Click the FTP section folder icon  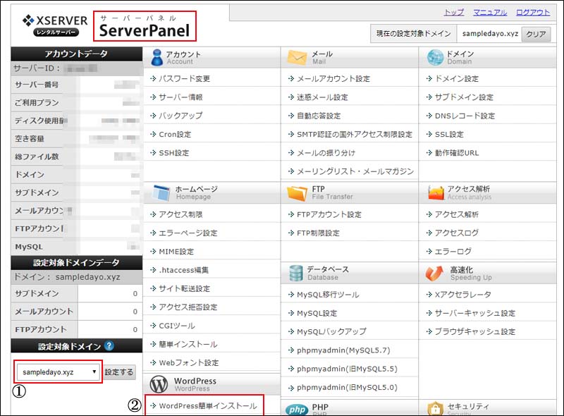[x=297, y=193]
